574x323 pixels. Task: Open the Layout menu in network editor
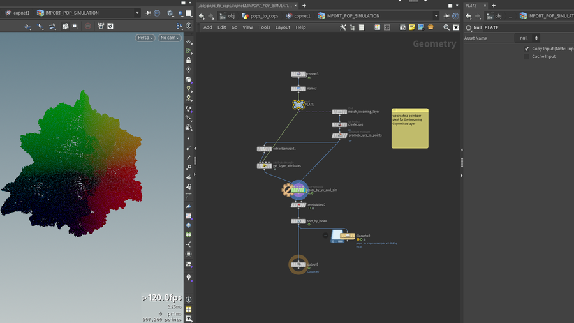[283, 27]
